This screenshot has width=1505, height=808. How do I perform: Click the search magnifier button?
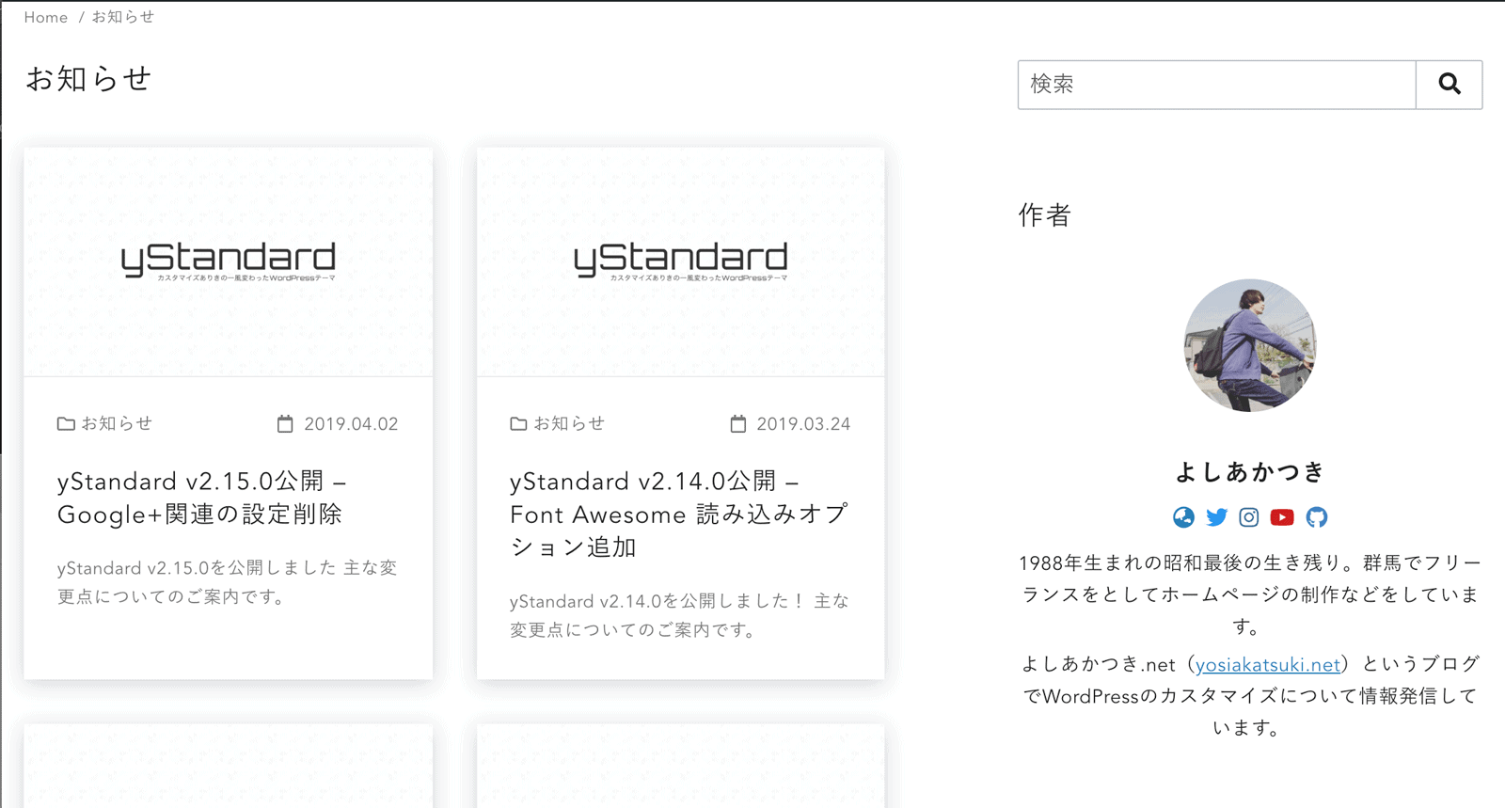click(1449, 85)
